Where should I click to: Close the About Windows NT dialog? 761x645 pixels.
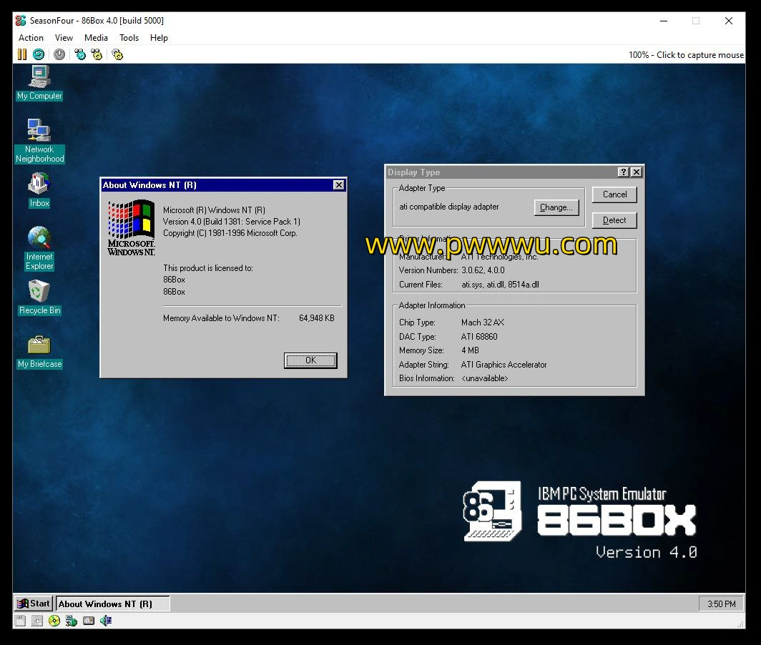coord(339,185)
